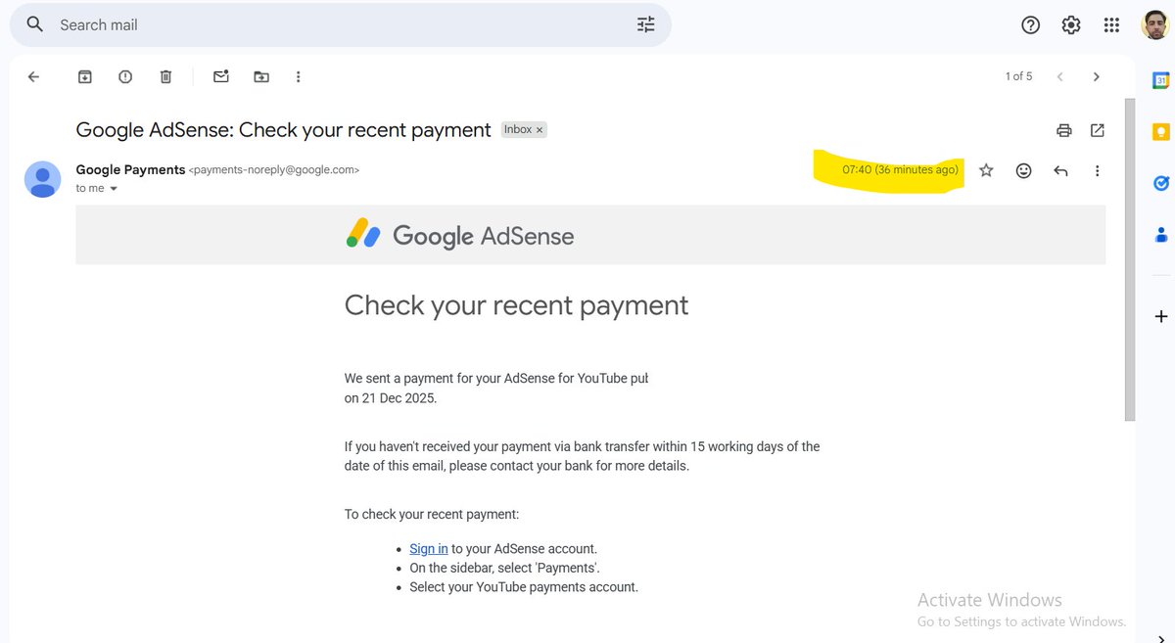Print this email conversation
Image resolution: width=1175 pixels, height=643 pixels.
[1063, 130]
